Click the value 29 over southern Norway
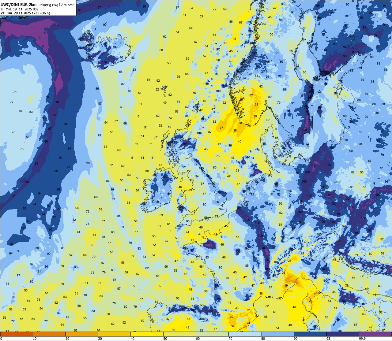This screenshot has width=392, height=341. pos(256,105)
